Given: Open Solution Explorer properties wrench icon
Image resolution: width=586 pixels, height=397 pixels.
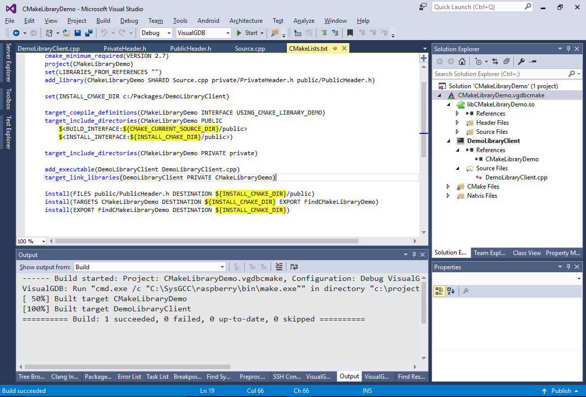Looking at the screenshot, I should tap(522, 61).
